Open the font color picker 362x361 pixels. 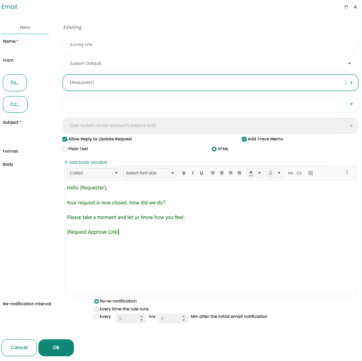pos(255,173)
